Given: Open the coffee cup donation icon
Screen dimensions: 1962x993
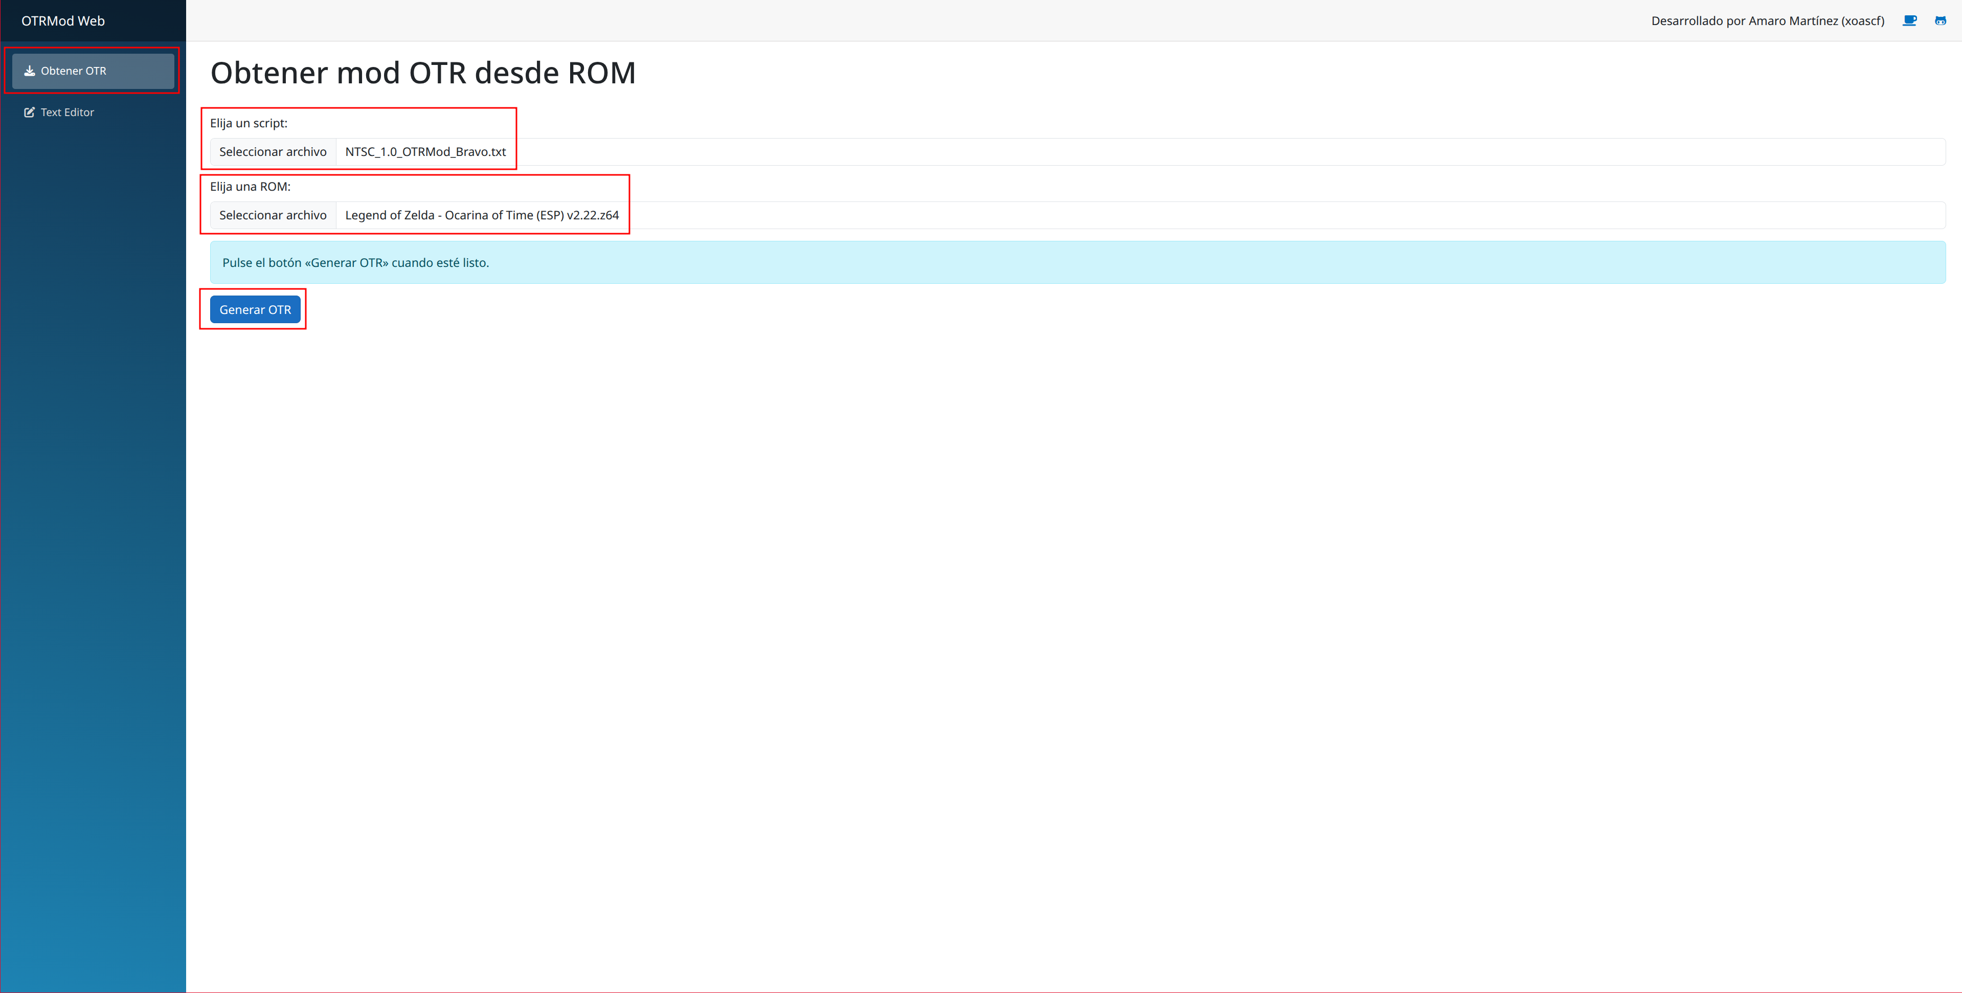Looking at the screenshot, I should pyautogui.click(x=1909, y=20).
